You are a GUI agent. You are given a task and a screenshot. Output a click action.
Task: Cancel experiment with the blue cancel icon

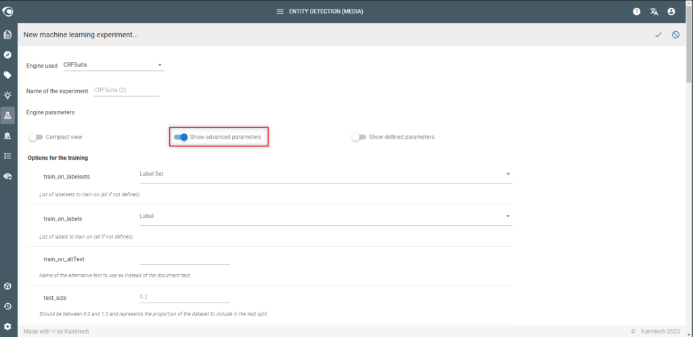coord(676,35)
